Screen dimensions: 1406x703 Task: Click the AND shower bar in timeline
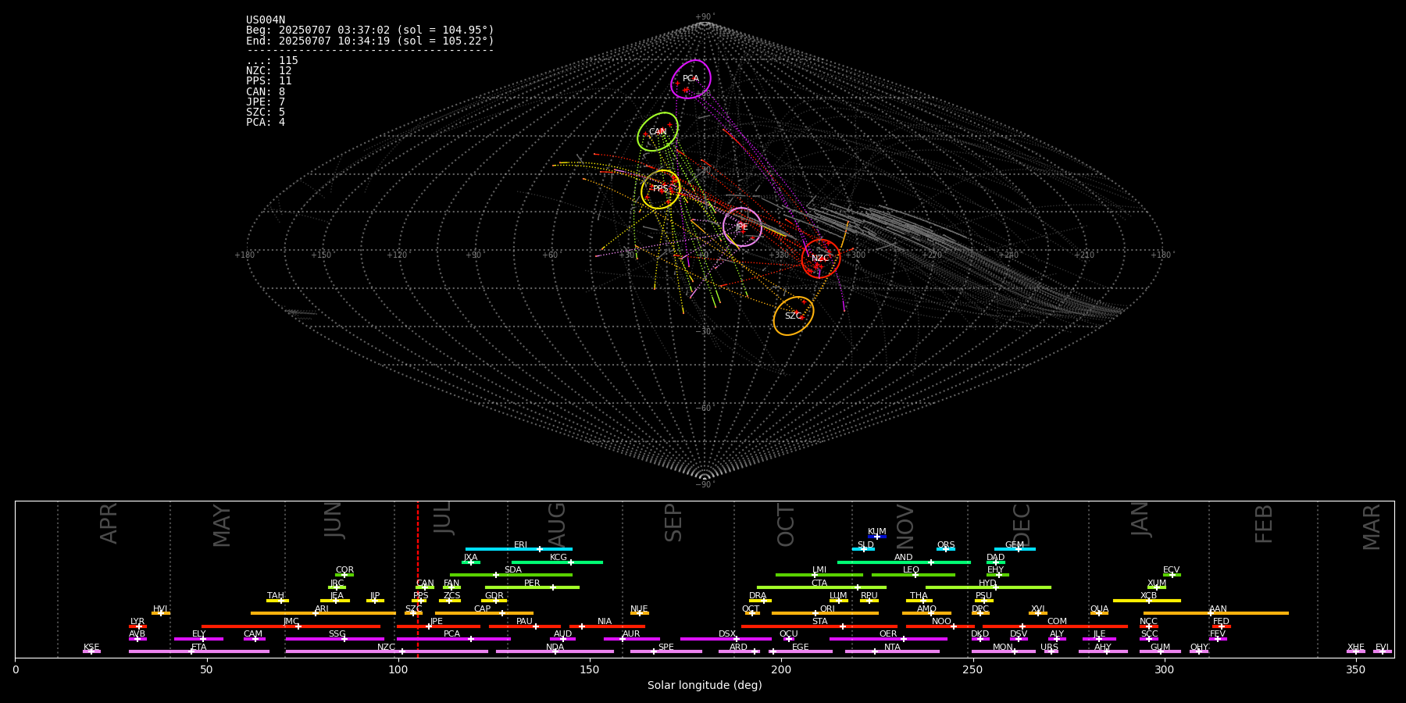click(x=904, y=562)
